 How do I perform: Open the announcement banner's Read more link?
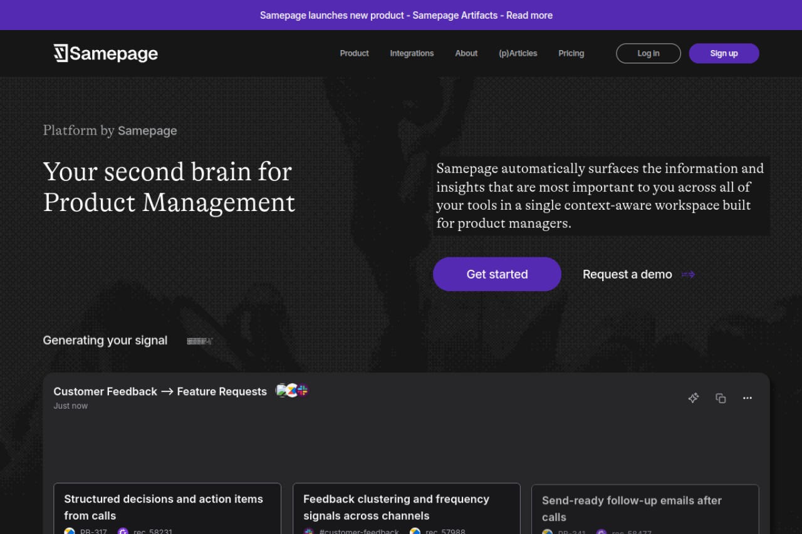pyautogui.click(x=529, y=15)
